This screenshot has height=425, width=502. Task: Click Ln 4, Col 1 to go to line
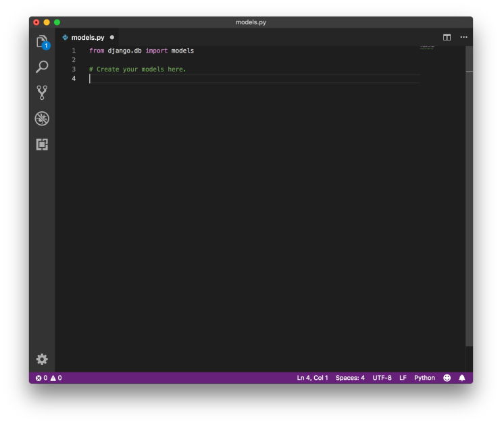pos(312,378)
